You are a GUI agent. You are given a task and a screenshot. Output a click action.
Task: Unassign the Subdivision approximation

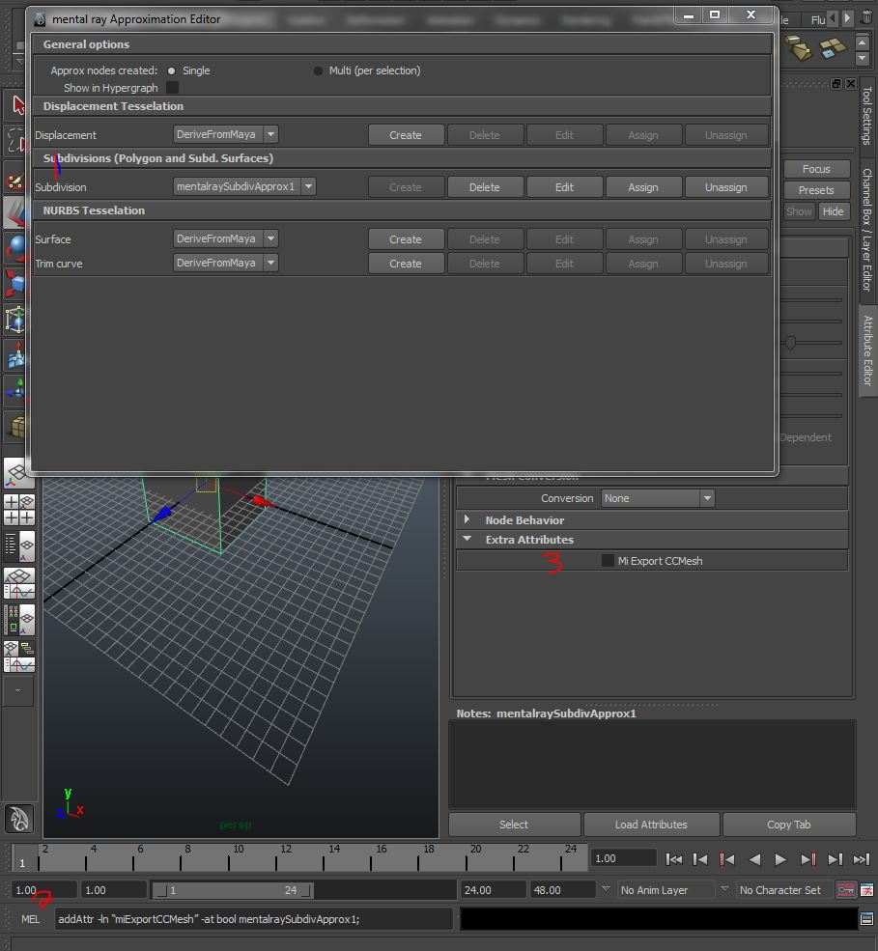(x=726, y=187)
